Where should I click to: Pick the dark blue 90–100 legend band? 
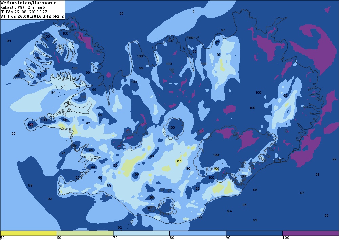[254, 233]
